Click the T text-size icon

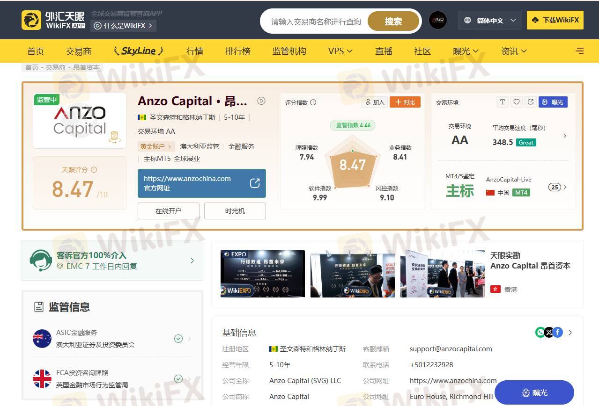point(503,102)
